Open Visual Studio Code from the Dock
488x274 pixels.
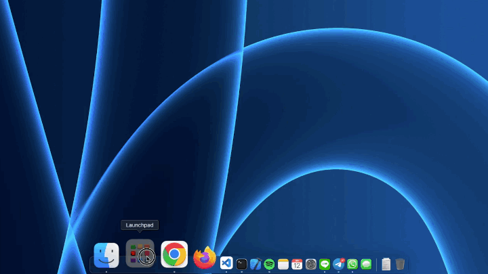pyautogui.click(x=227, y=264)
